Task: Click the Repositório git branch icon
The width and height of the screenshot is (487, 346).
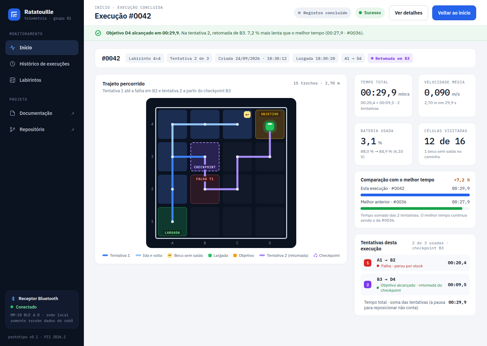Action: (13, 129)
